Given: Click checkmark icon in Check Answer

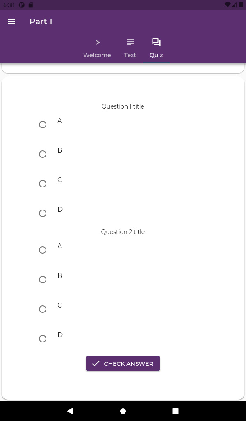Looking at the screenshot, I should [x=96, y=363].
